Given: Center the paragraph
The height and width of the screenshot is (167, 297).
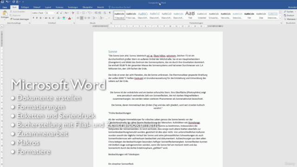Looking at the screenshot, I should coord(82,18).
